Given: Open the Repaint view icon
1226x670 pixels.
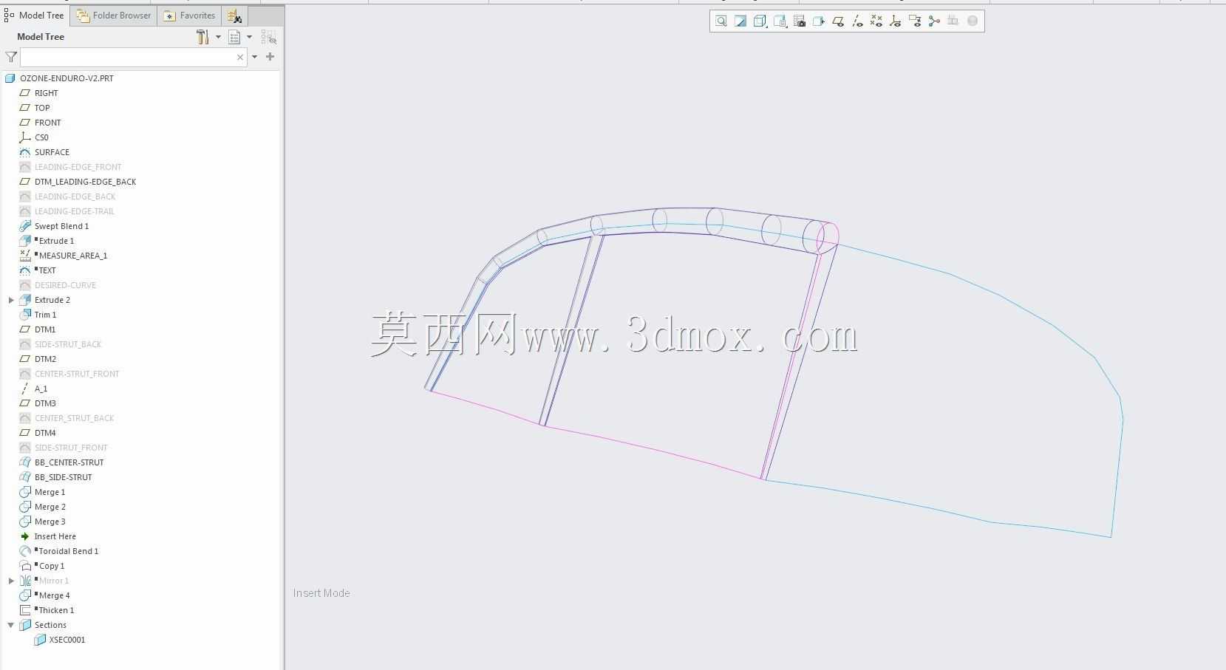Looking at the screenshot, I should pos(740,21).
